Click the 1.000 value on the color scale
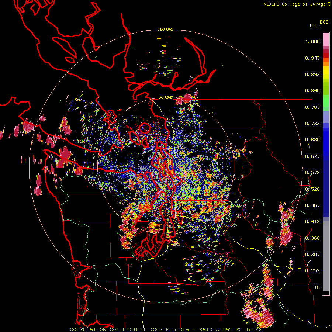This screenshot has width=332, height=332. point(312,41)
